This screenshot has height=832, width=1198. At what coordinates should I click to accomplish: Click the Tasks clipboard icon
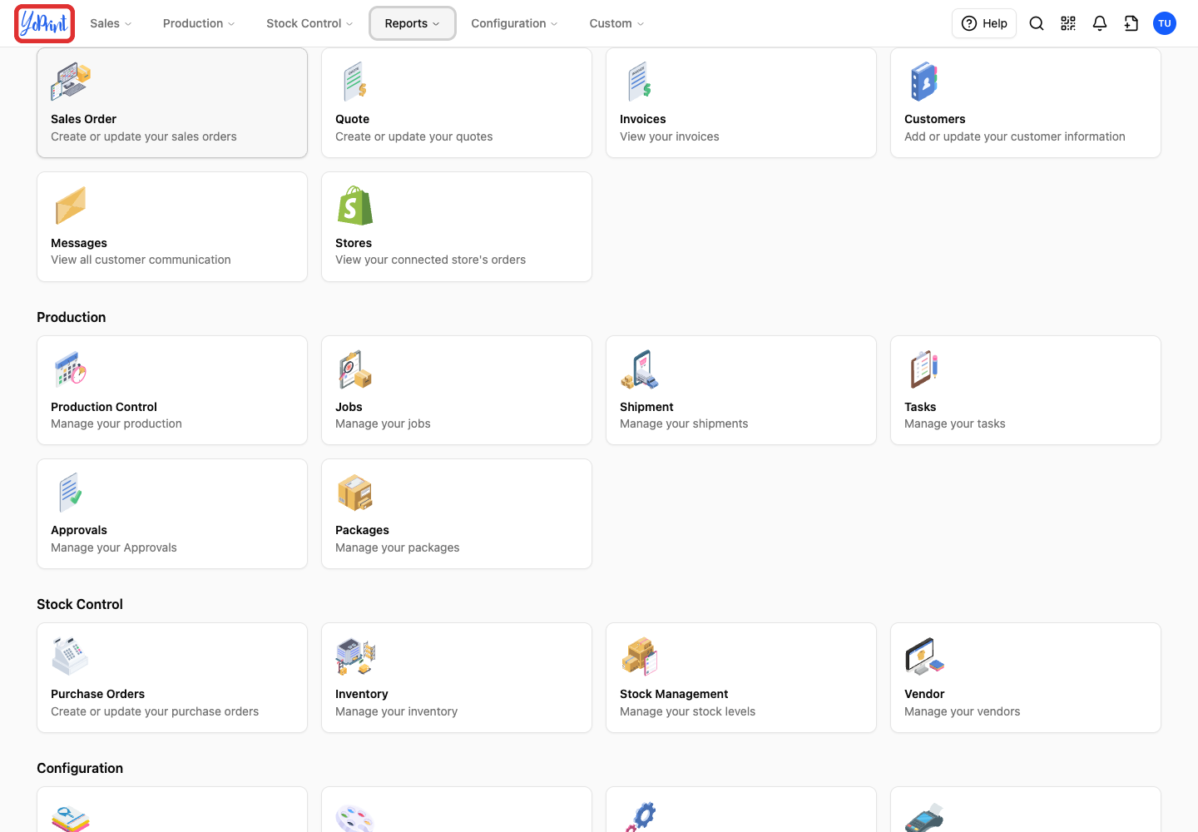tap(924, 369)
